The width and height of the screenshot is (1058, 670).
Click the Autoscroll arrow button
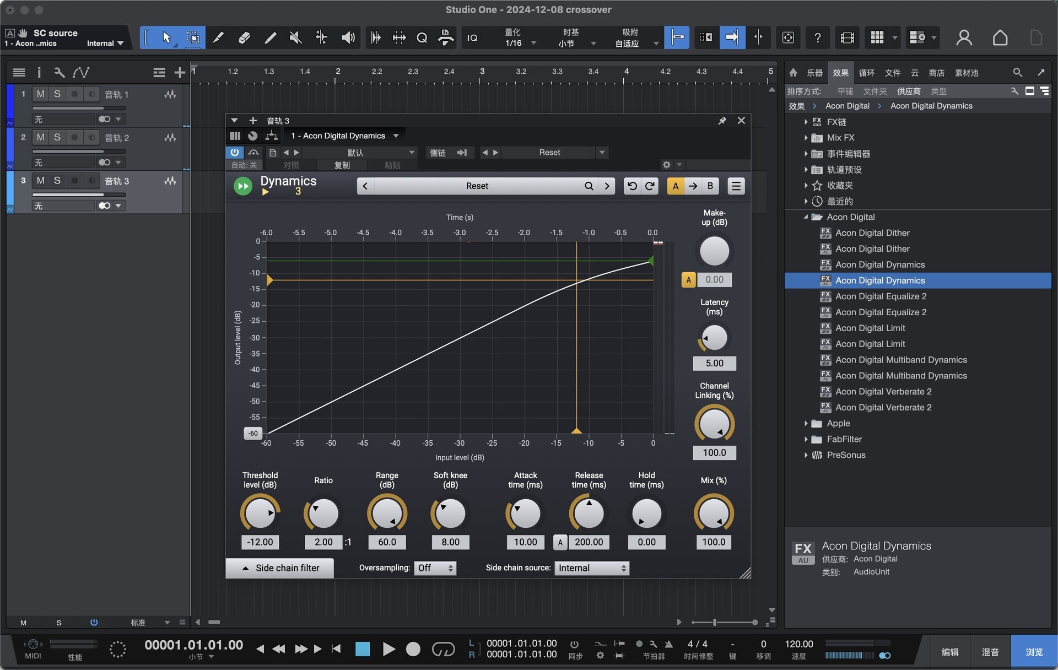click(732, 37)
